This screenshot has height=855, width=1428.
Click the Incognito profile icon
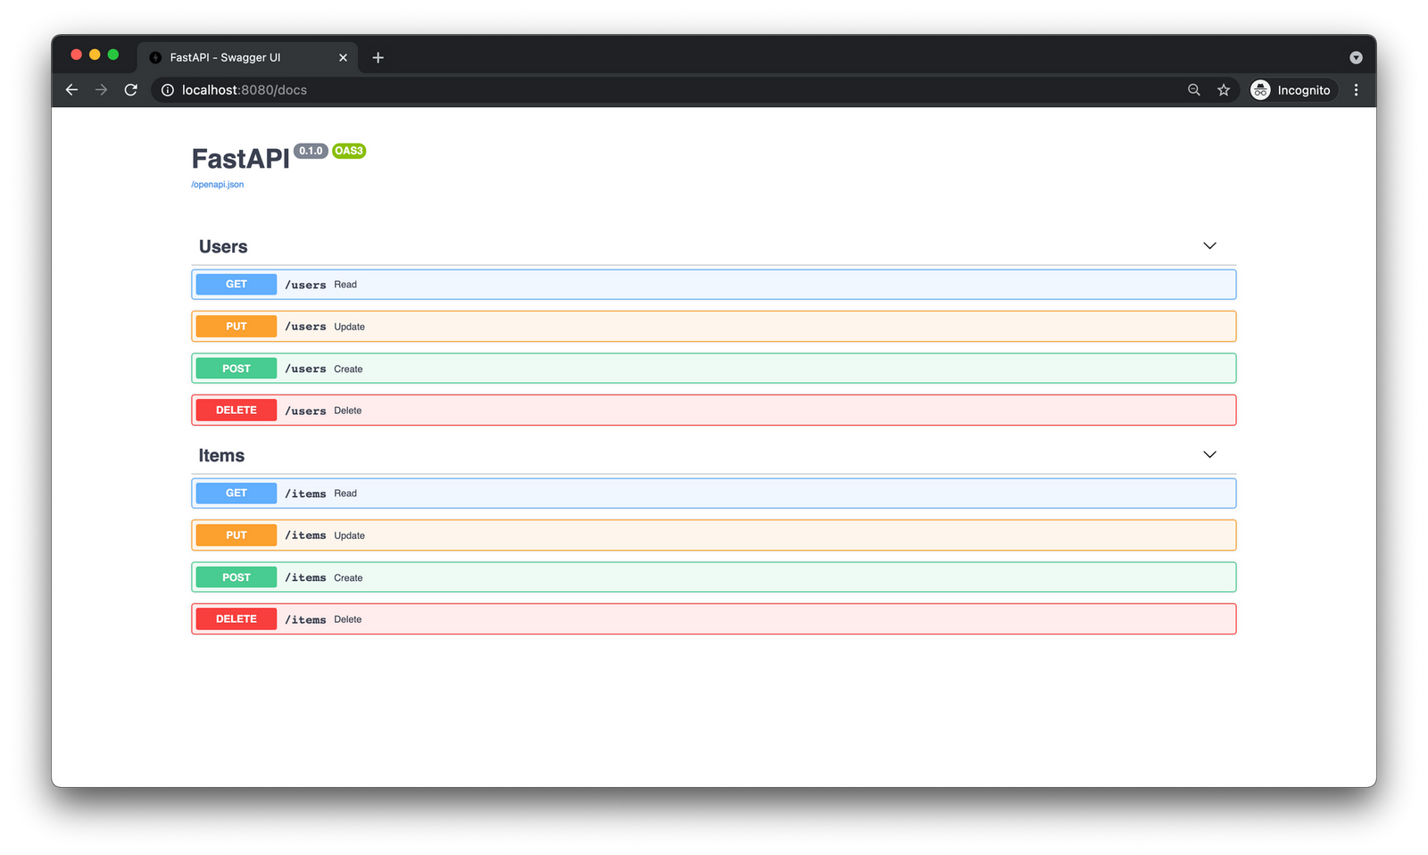[x=1260, y=89]
